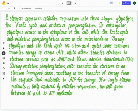Click the zoom magnifier icon
The image size is (138, 111).
[15, 8]
